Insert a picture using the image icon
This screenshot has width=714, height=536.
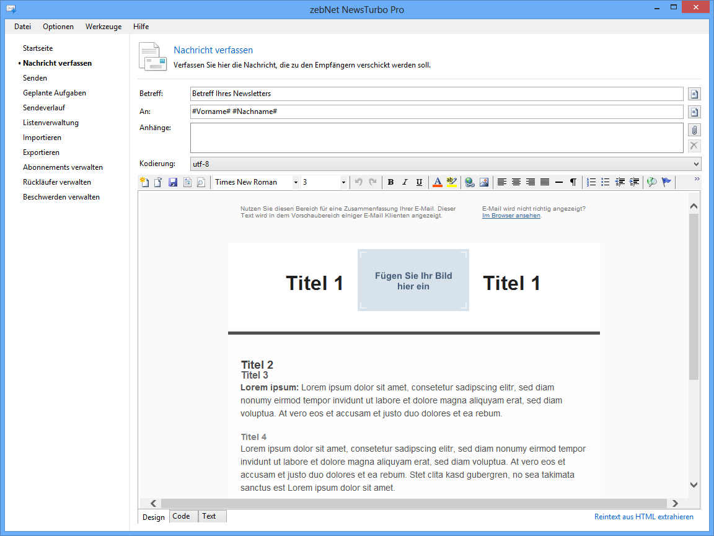point(484,182)
